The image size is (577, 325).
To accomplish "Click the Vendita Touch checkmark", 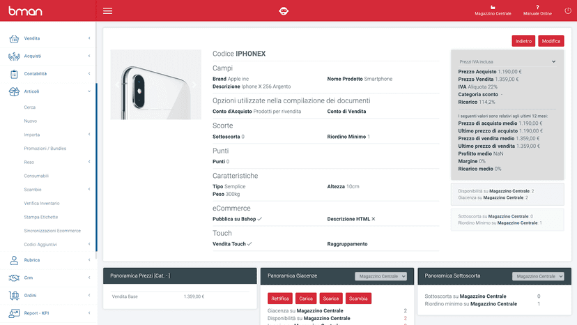I will (249, 244).
